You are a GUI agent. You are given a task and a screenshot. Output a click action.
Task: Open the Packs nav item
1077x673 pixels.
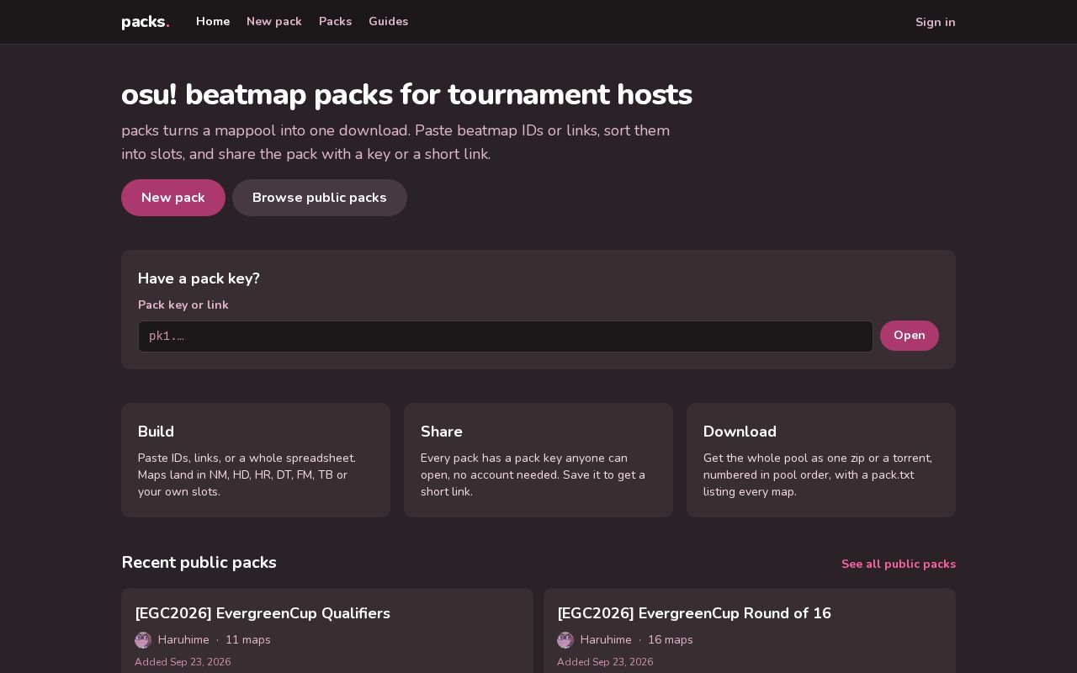point(335,22)
